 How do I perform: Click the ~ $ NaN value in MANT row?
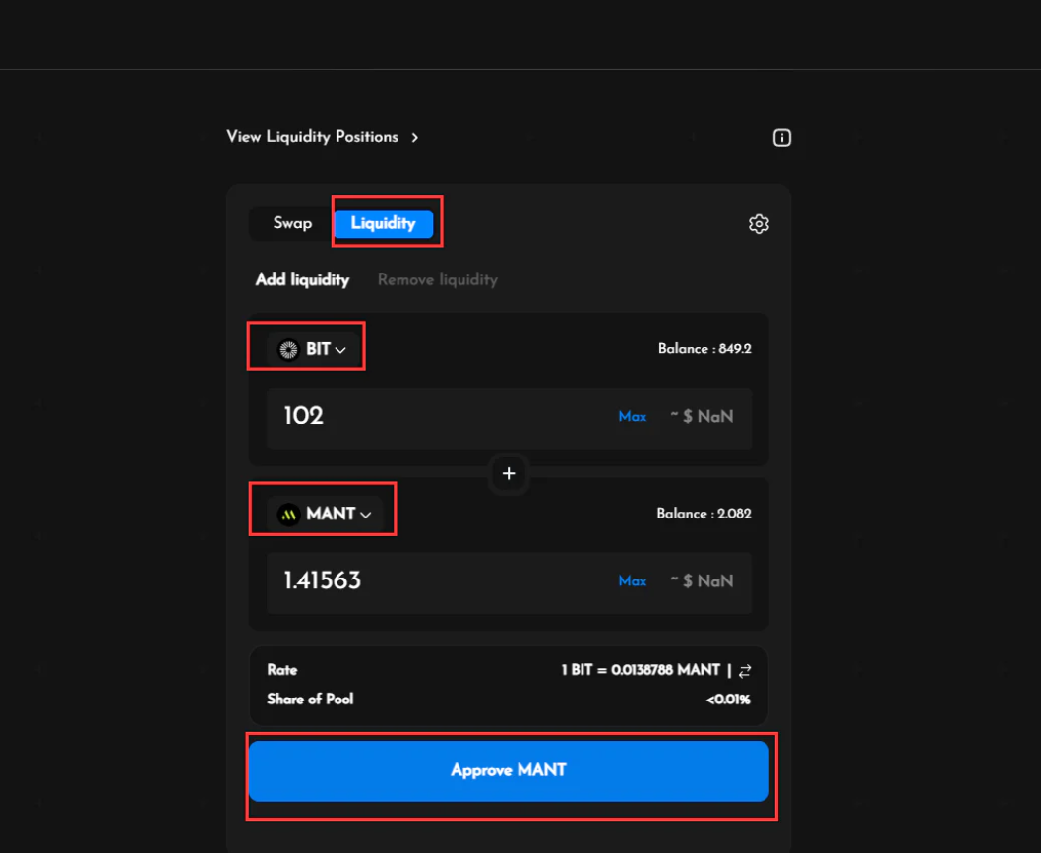702,580
